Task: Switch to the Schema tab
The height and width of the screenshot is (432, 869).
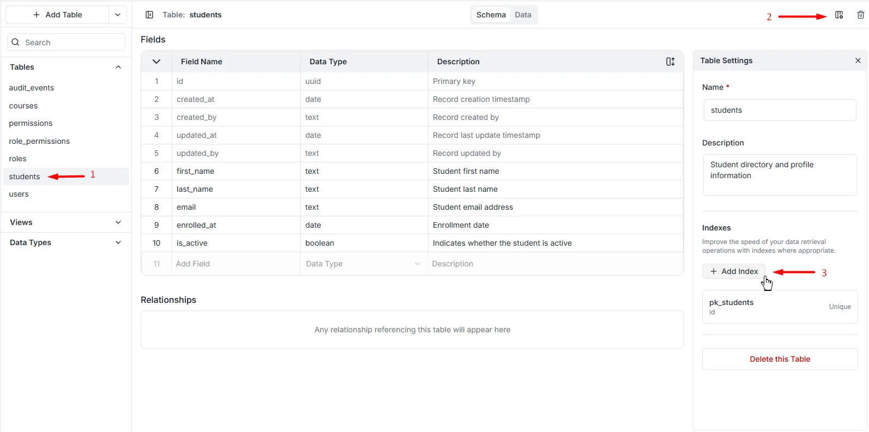Action: [x=491, y=15]
